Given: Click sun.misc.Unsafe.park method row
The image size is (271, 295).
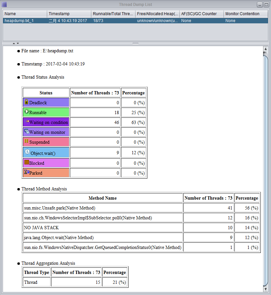Looking at the screenshot, I should pyautogui.click(x=103, y=208).
